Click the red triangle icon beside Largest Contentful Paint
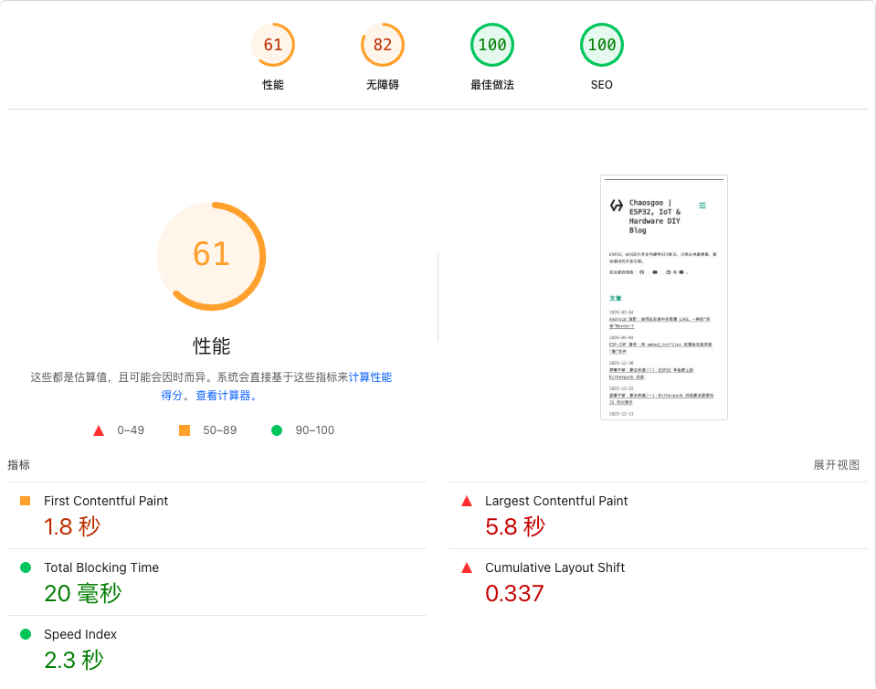Screen dimensions: 876x689 466,501
